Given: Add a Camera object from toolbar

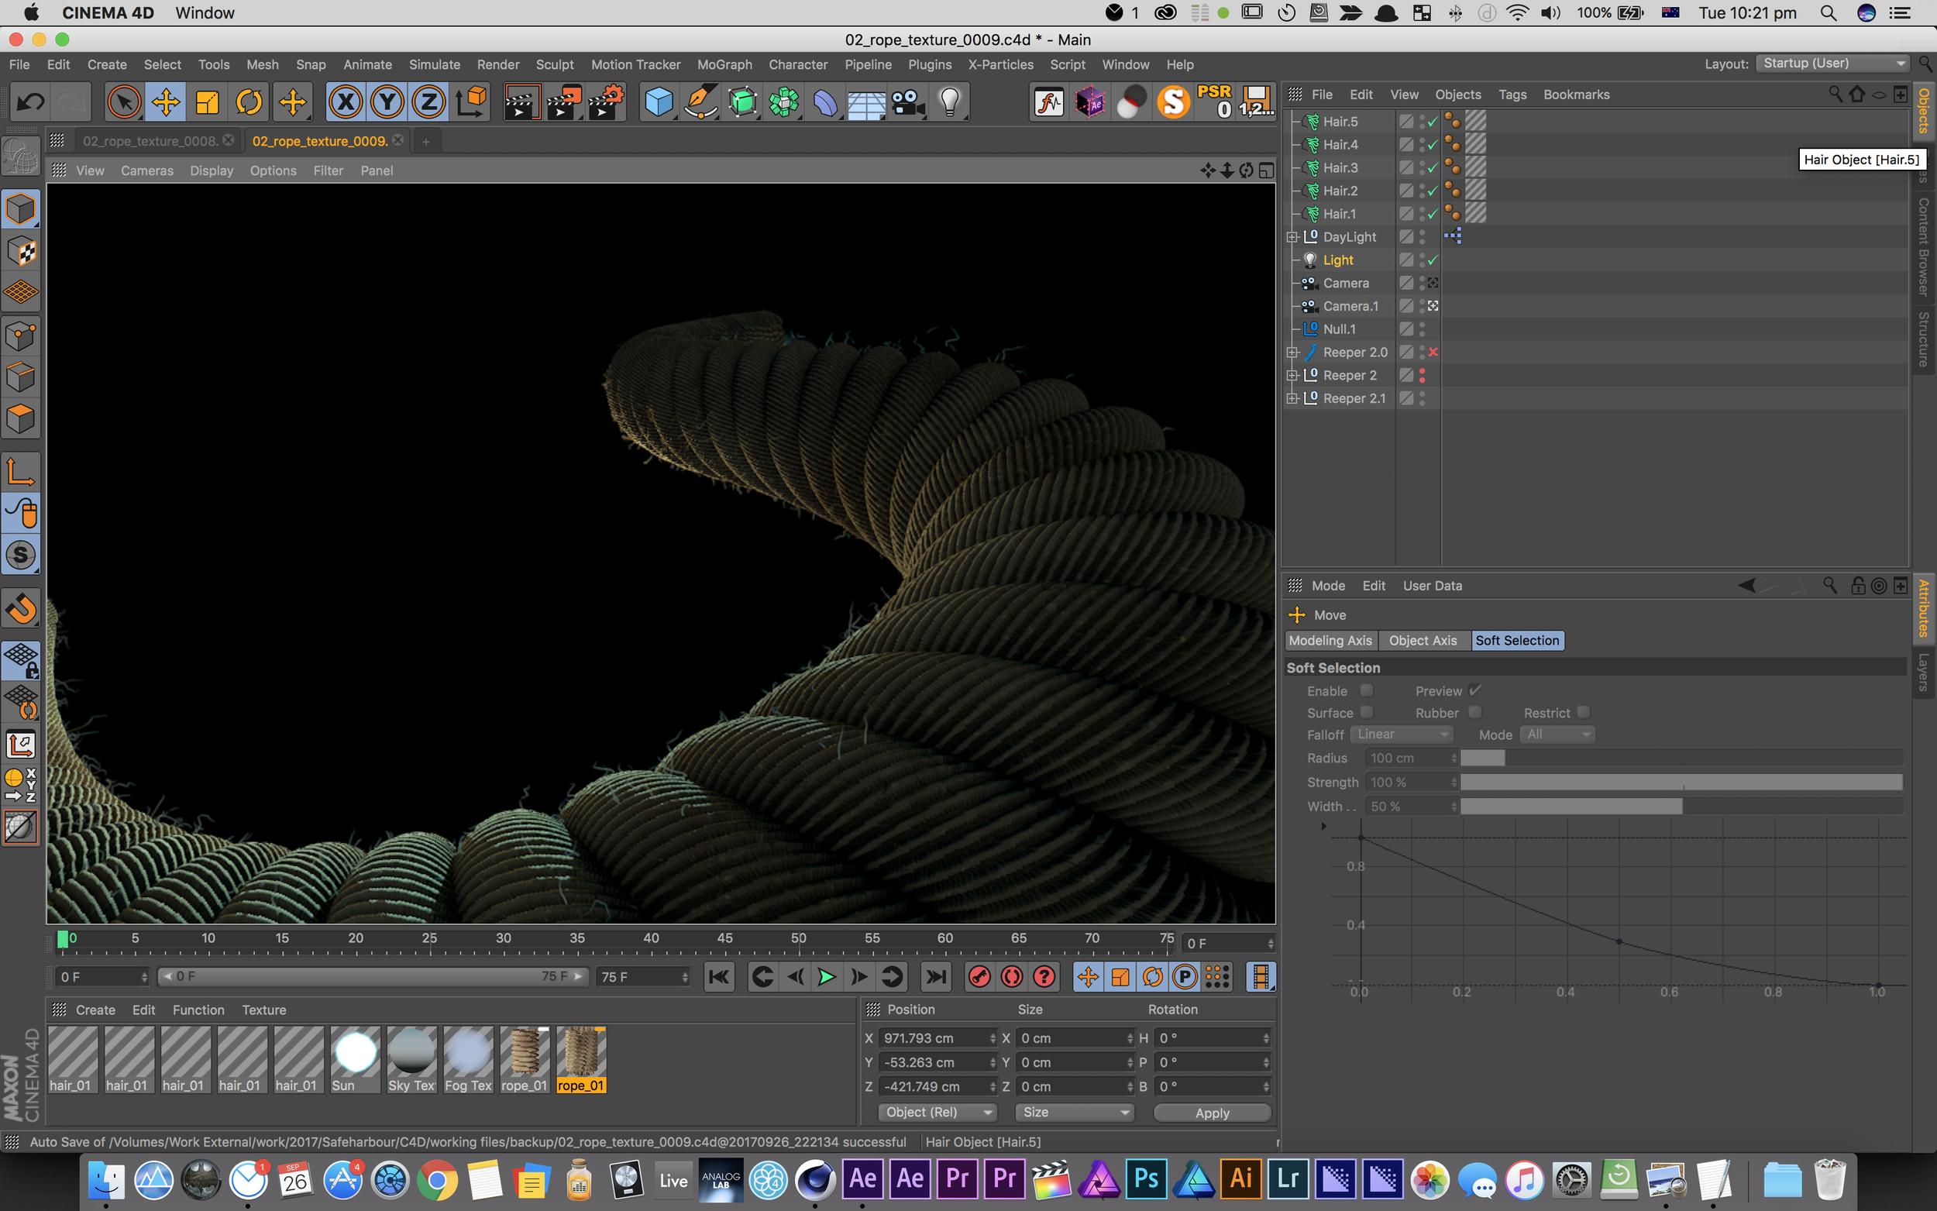Looking at the screenshot, I should [908, 101].
